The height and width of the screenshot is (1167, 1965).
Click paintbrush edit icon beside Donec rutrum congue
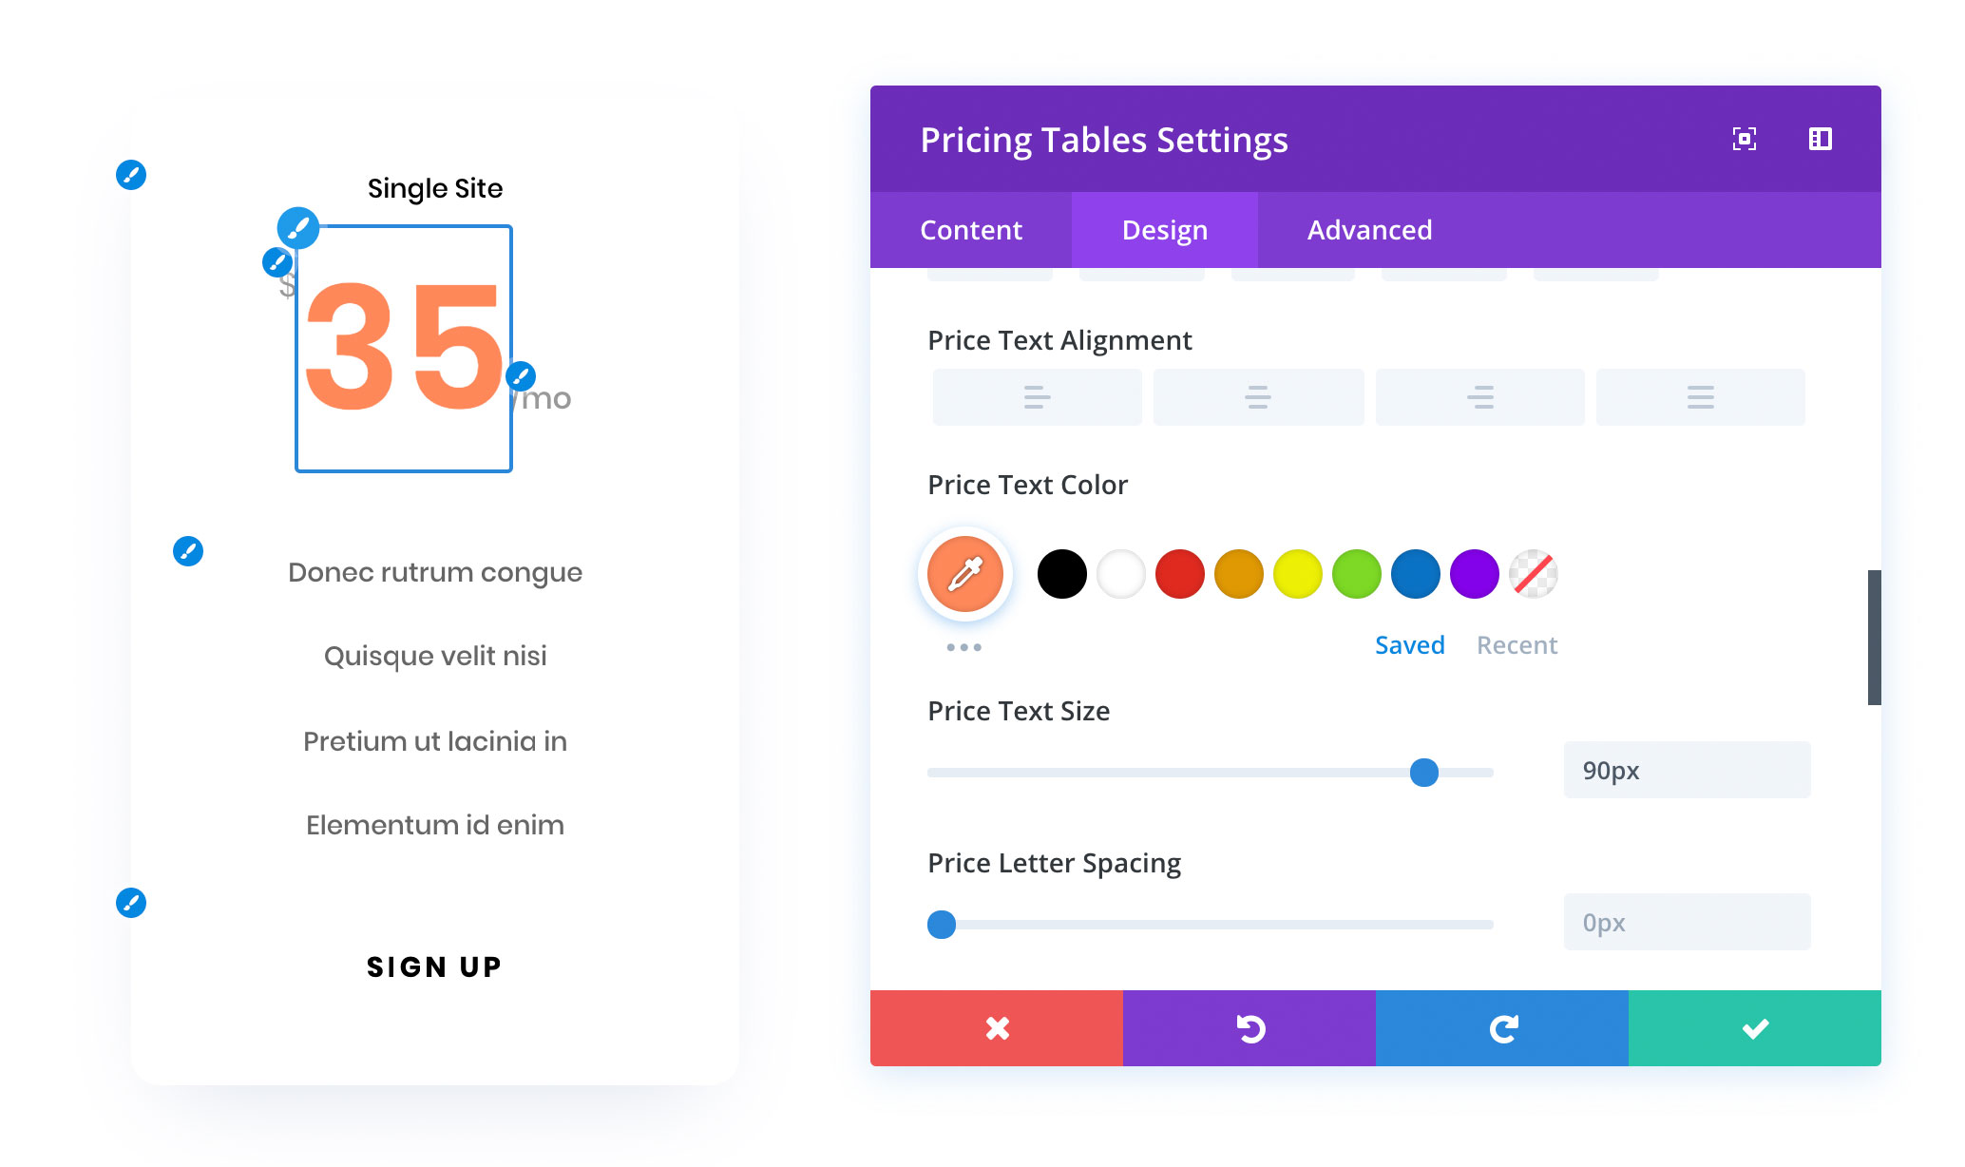pos(188,551)
